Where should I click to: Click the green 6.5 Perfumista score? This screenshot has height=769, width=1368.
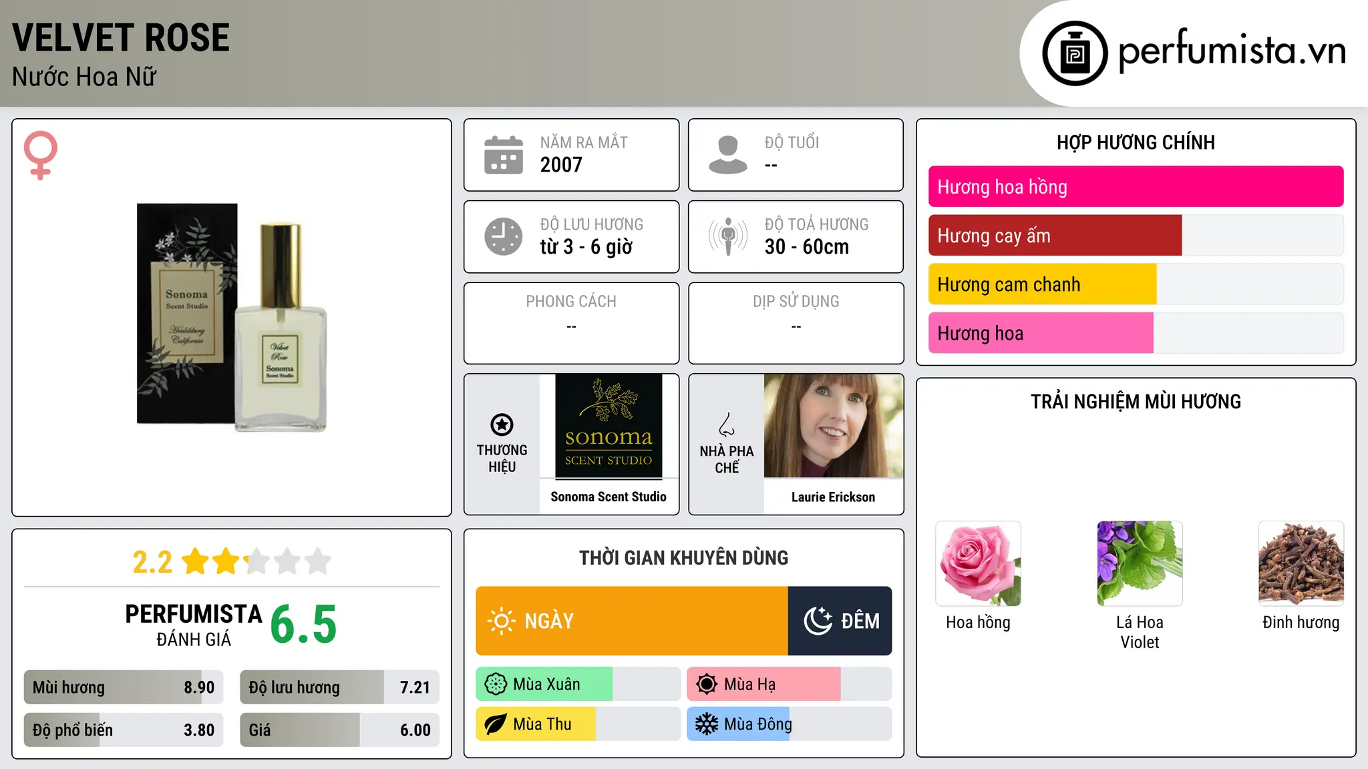pyautogui.click(x=304, y=624)
